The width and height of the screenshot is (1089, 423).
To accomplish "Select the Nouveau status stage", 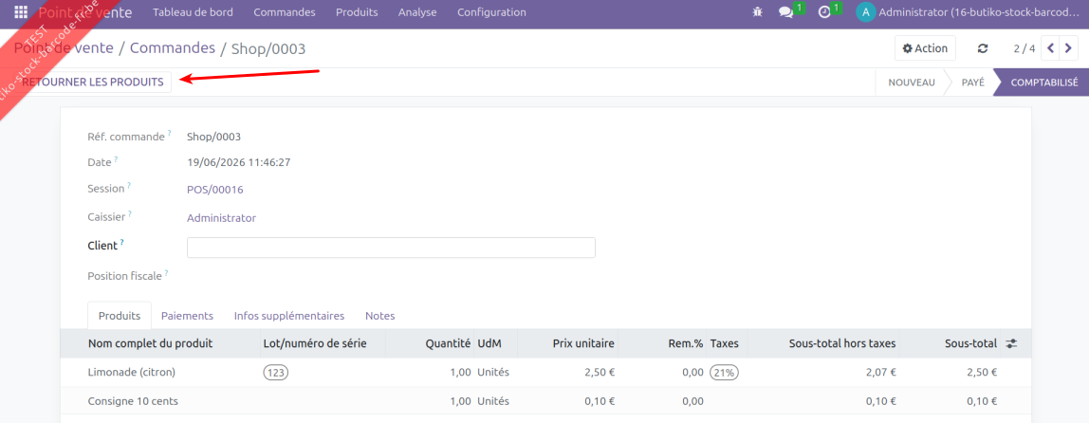I will click(912, 82).
